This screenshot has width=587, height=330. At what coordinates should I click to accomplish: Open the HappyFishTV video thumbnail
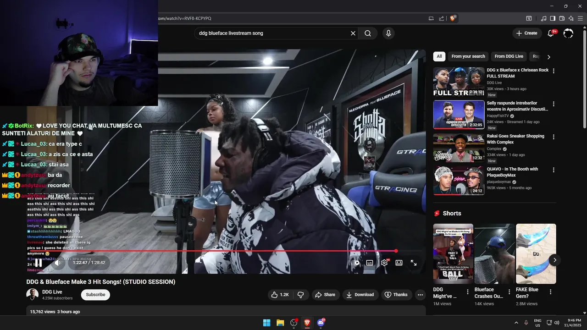tap(459, 115)
